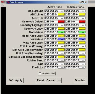This screenshot has width=95, height=94.
Task: Edit Edit Axes Label (Primary) Inactive RGB field
Action: pyautogui.click(x=72, y=50)
